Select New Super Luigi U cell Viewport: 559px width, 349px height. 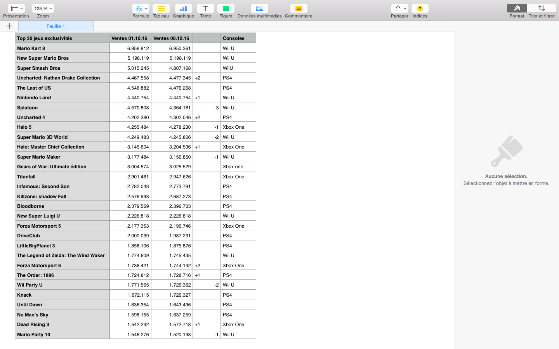tap(62, 216)
